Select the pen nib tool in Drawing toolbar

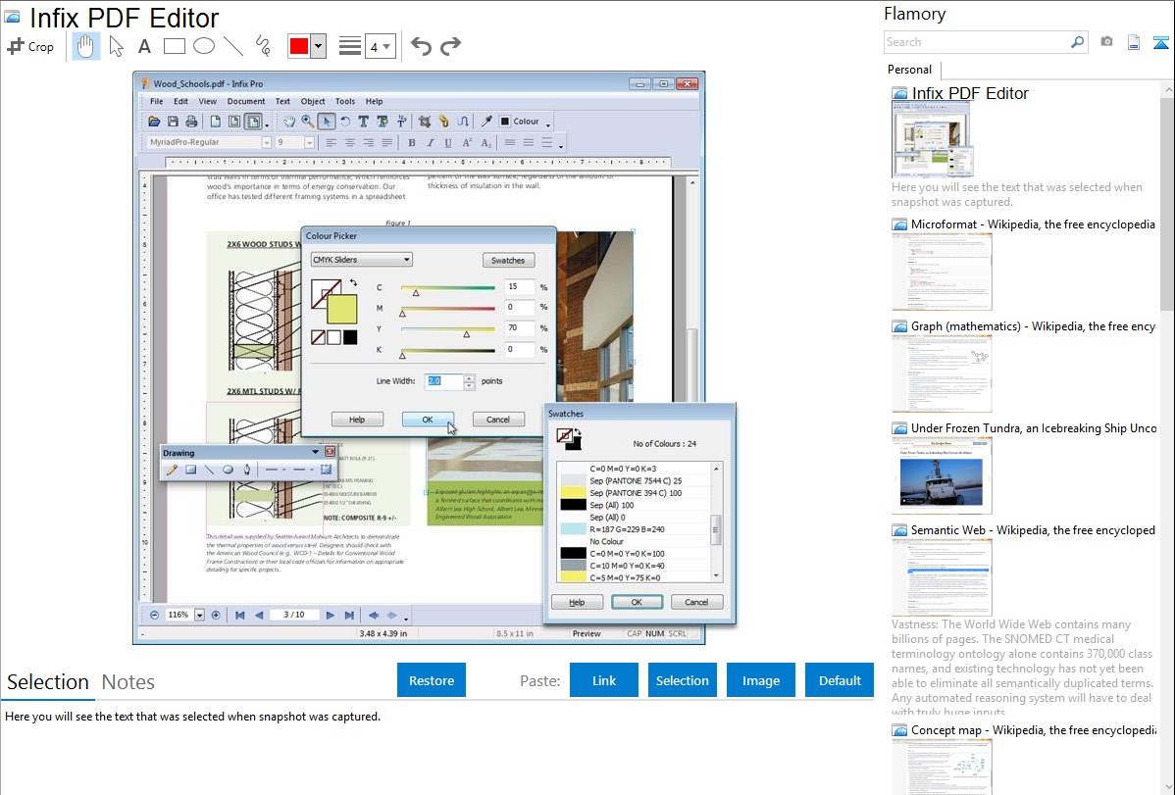coord(246,470)
